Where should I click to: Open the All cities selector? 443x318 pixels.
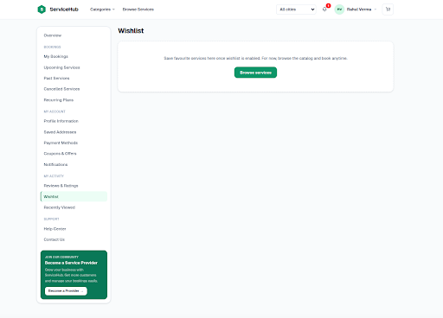[296, 10]
